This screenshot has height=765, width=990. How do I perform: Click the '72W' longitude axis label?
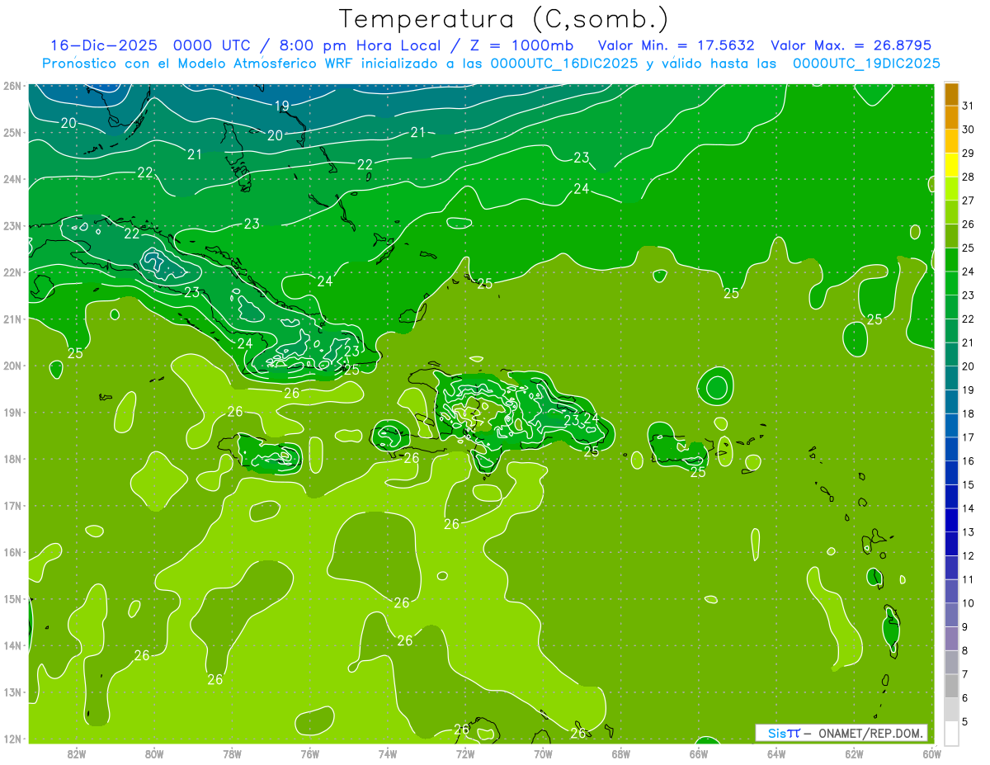[465, 753]
